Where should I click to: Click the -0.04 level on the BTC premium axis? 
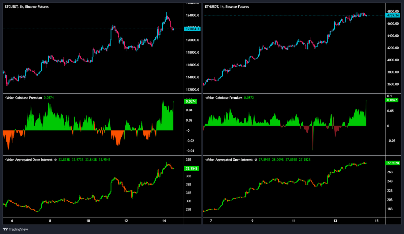pos(190,151)
